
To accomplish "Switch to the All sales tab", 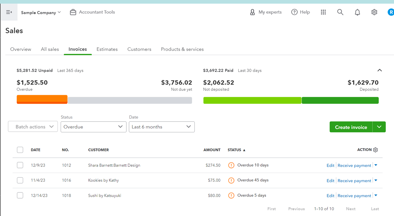I will point(50,49).
